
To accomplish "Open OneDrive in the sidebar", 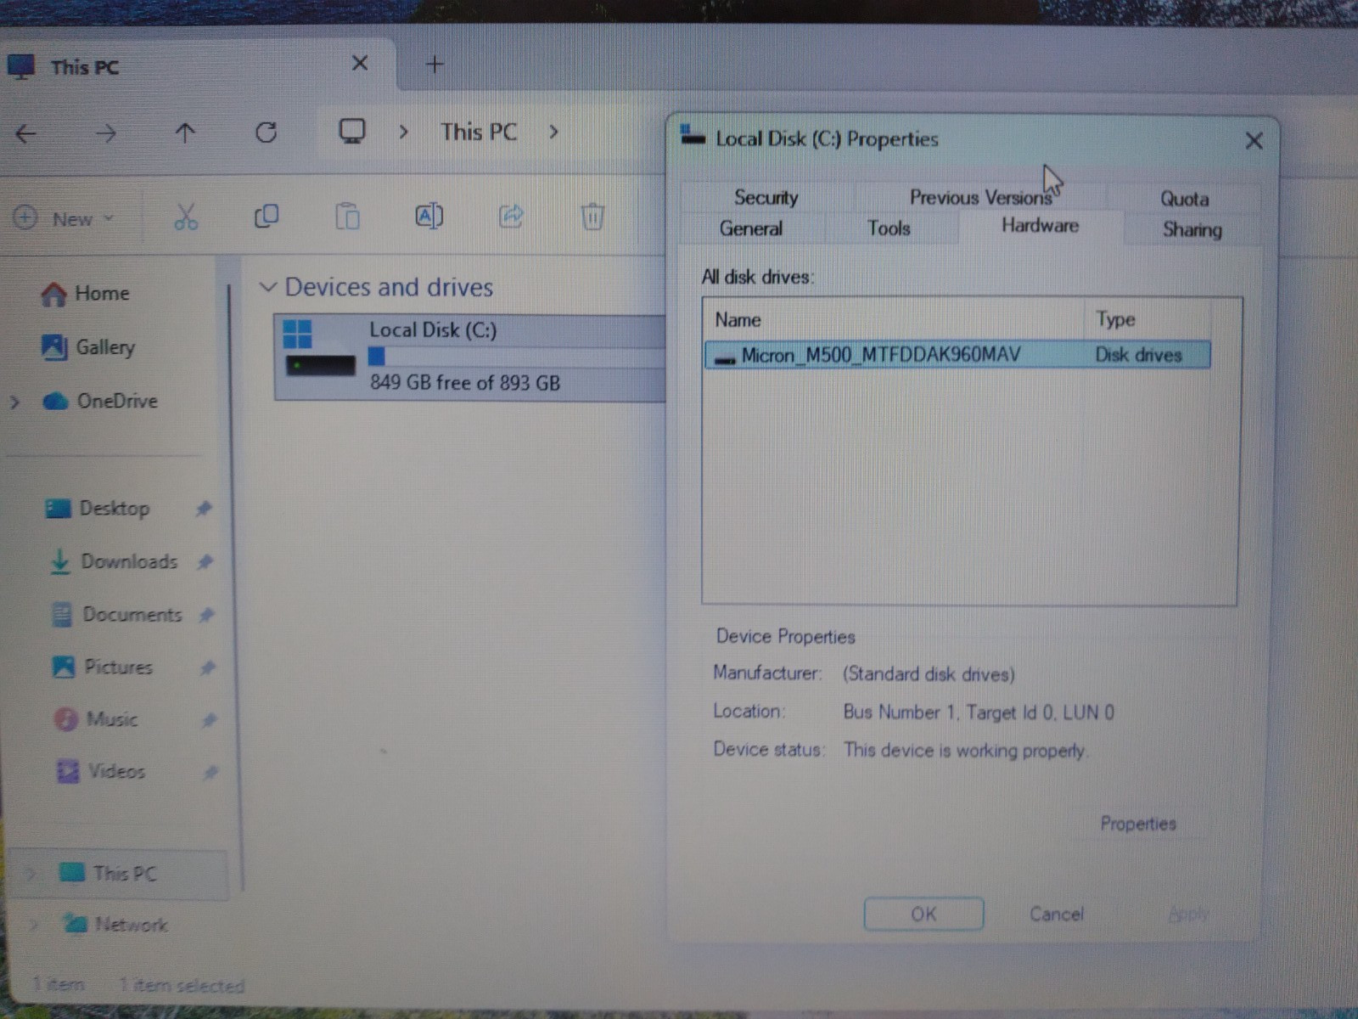I will tap(100, 401).
